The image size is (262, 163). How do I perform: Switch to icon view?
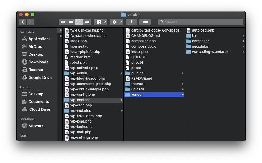coord(63,22)
